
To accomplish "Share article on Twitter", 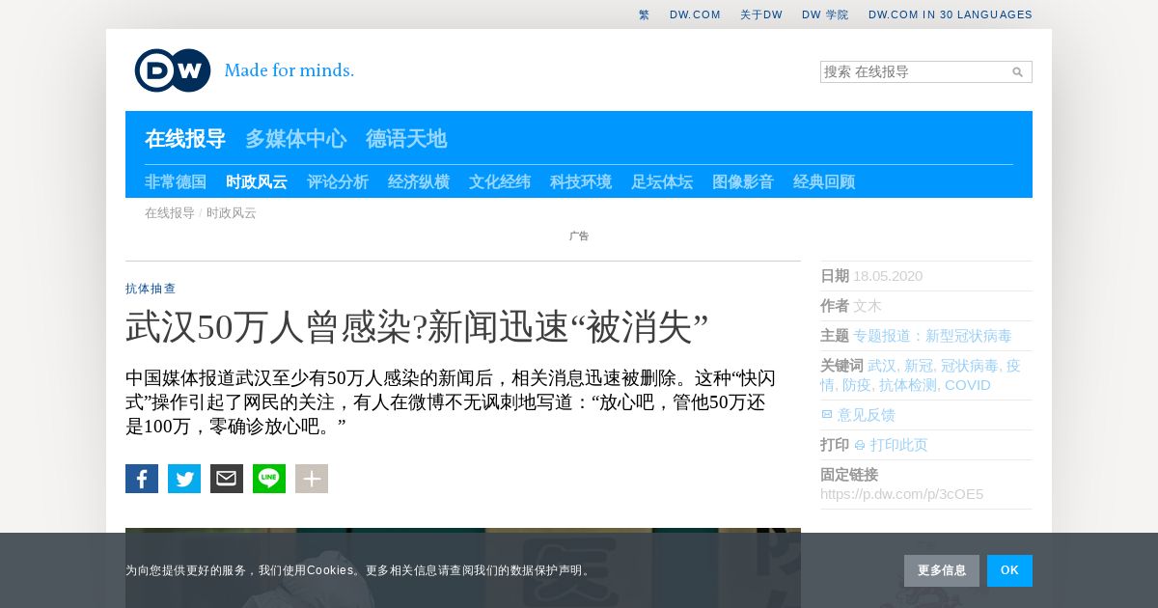I will tap(184, 479).
